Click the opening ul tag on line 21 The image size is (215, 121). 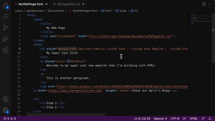[36, 99]
